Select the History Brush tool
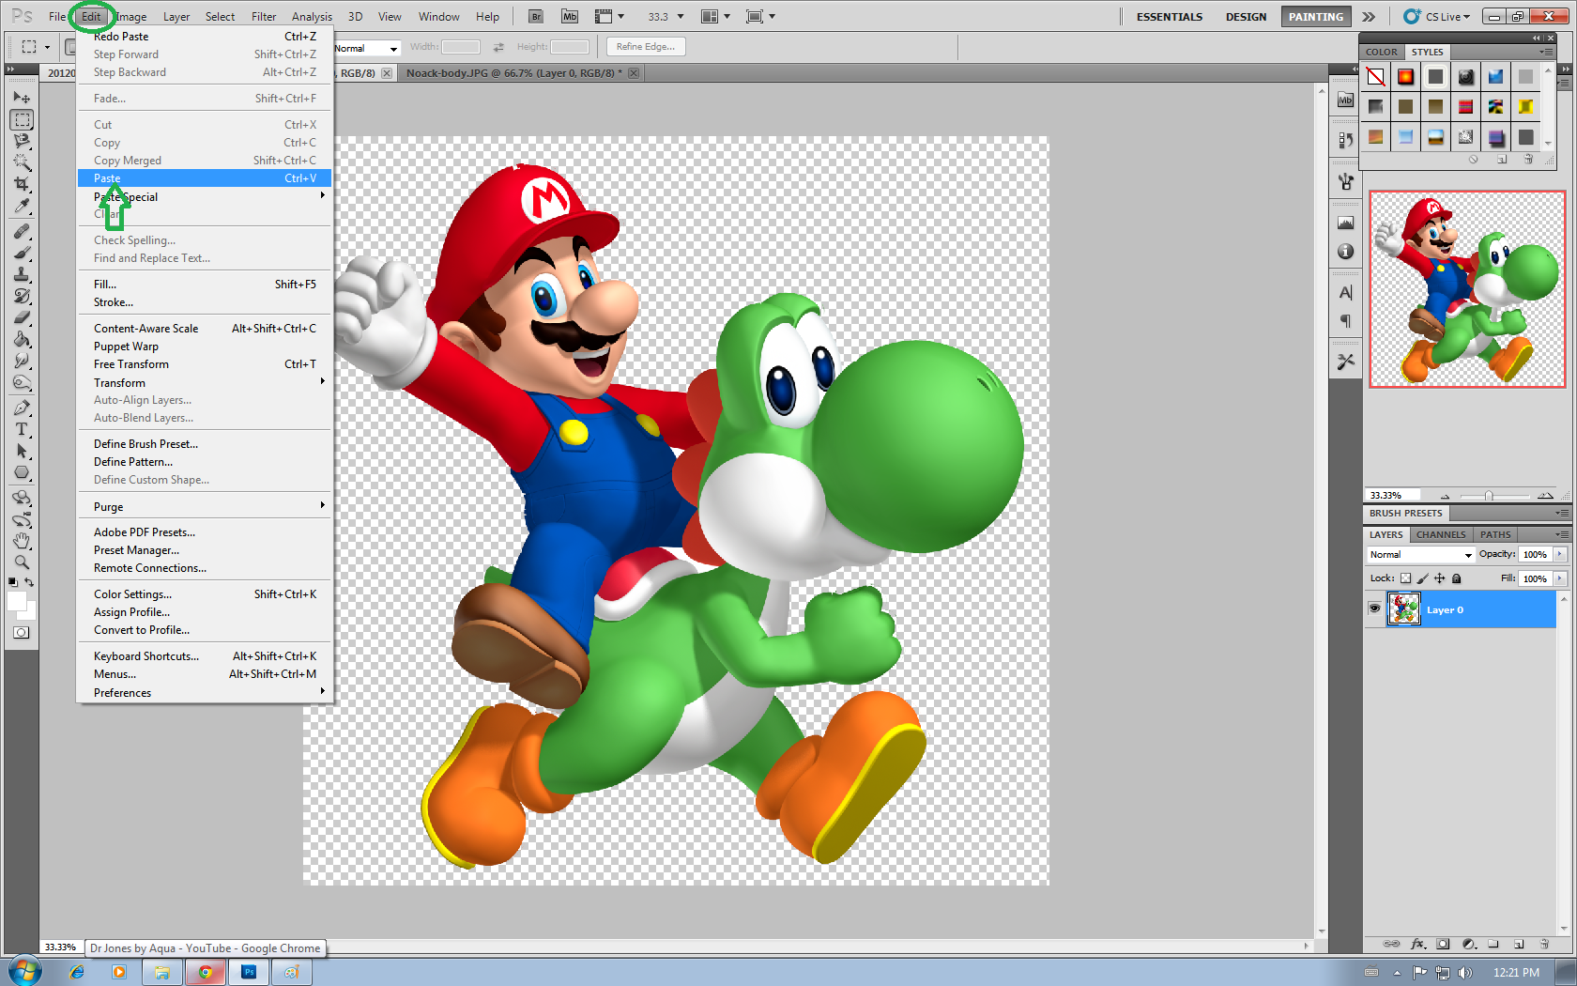1577x986 pixels. [x=22, y=296]
